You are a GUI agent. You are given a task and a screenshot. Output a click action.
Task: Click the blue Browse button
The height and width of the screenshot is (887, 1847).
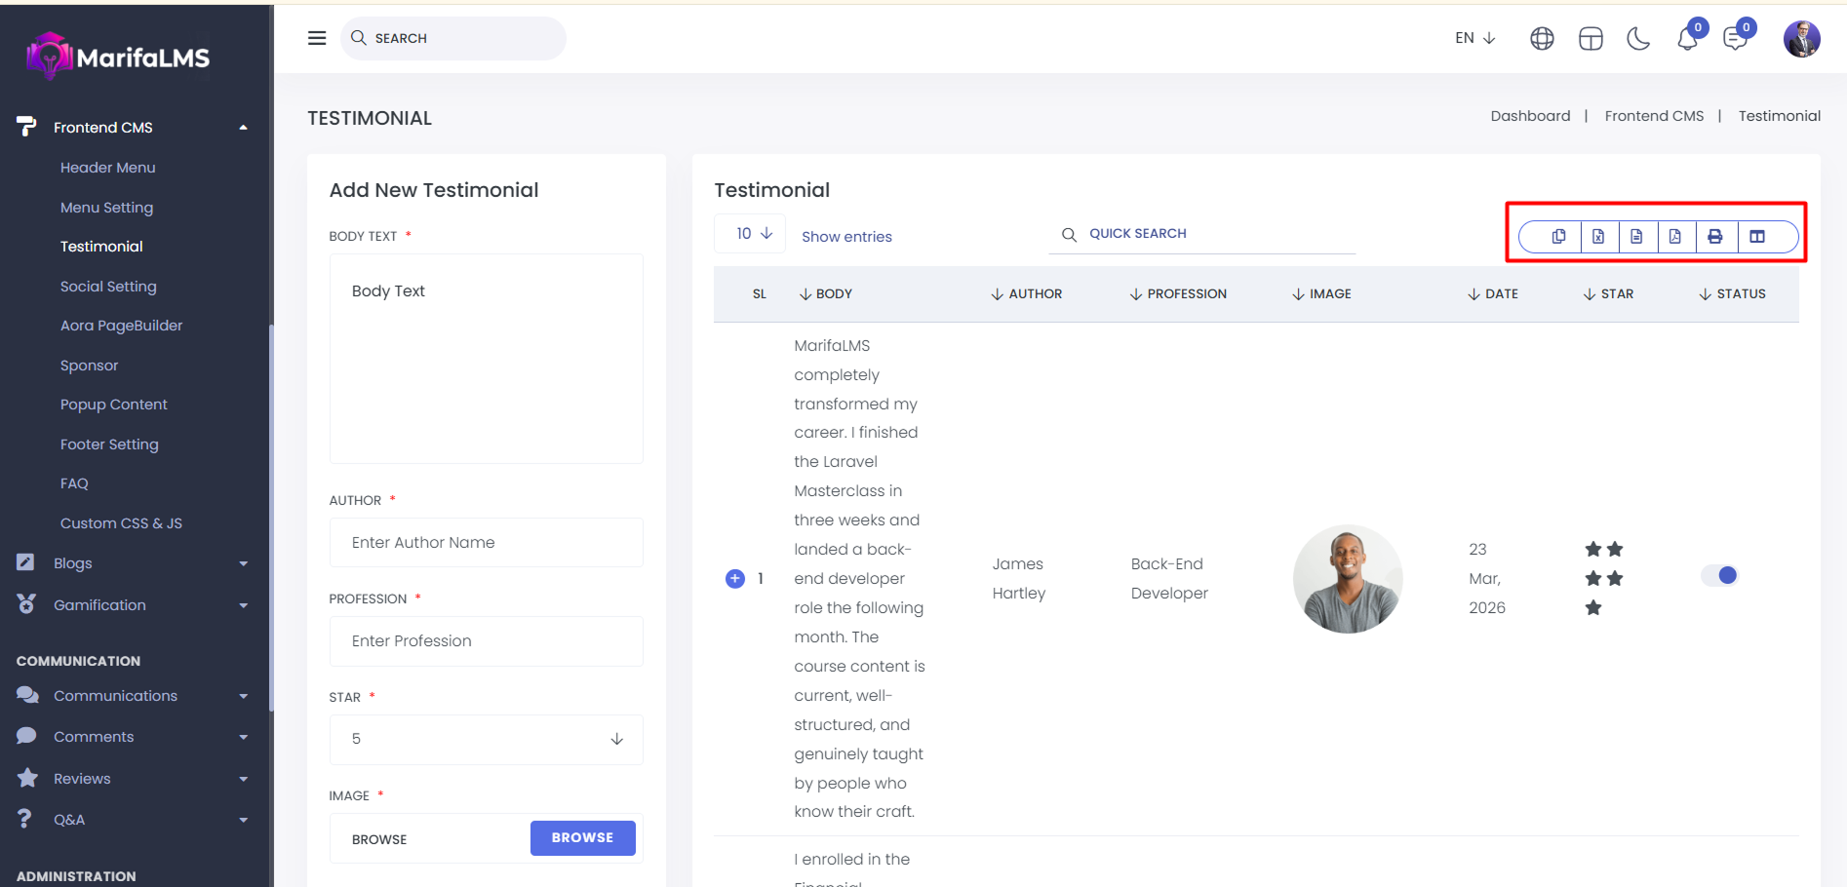pos(582,838)
